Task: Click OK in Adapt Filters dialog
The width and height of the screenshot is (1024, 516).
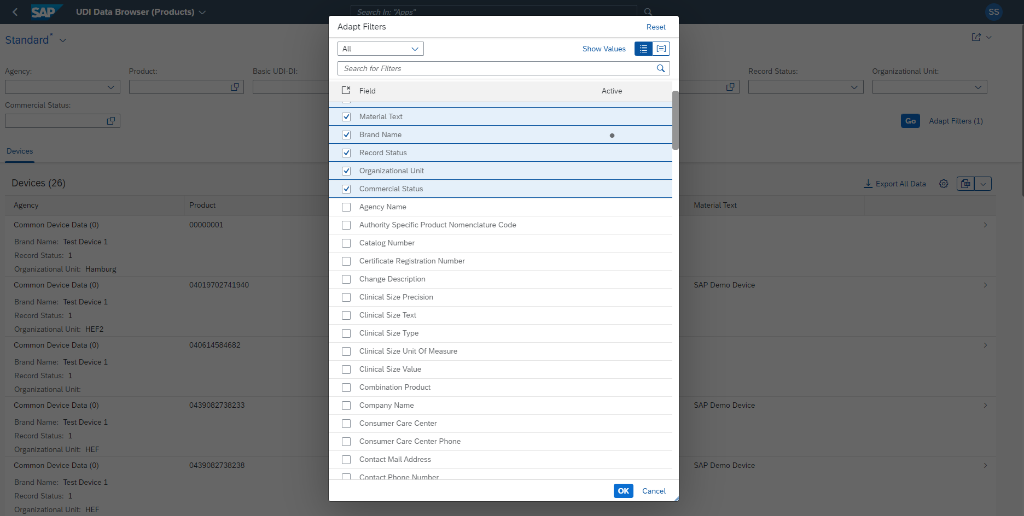Action: (x=624, y=491)
